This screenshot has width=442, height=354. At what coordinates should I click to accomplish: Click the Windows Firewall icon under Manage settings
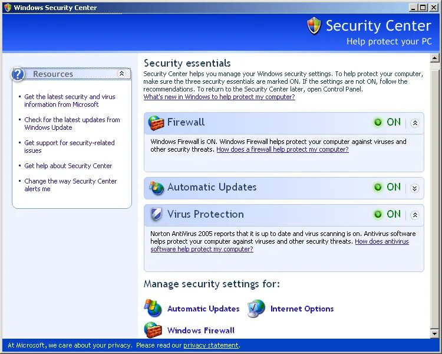pyautogui.click(x=153, y=330)
